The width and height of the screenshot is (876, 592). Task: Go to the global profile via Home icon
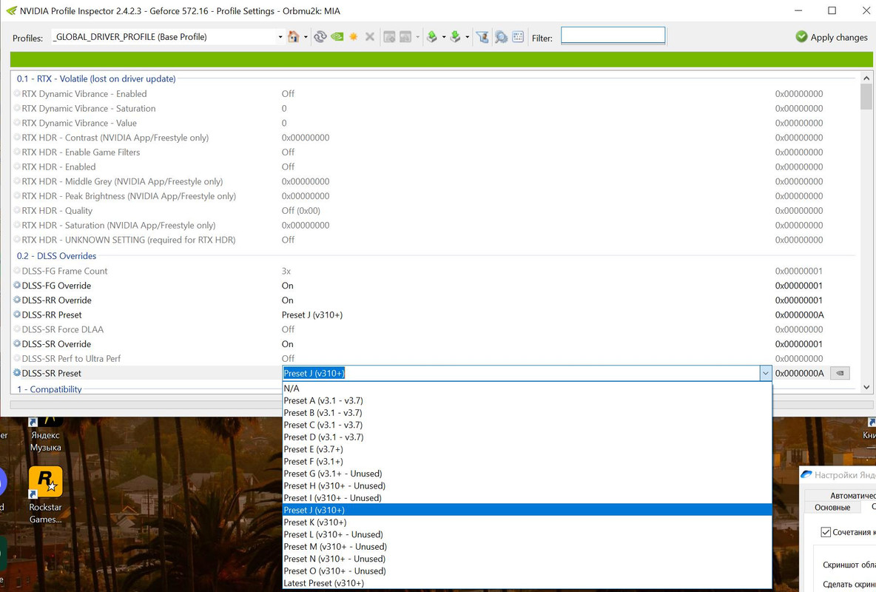(293, 37)
